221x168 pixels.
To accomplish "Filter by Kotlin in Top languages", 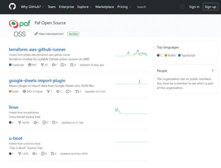I will coord(170,55).
